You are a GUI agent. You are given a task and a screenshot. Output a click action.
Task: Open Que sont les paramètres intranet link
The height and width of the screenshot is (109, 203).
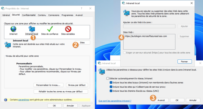coord(115,101)
